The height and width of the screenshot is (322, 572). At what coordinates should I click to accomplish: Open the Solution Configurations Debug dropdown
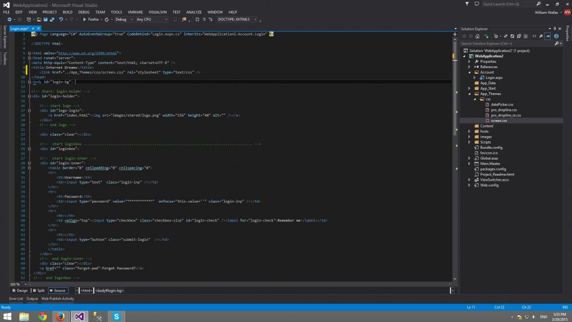click(124, 19)
